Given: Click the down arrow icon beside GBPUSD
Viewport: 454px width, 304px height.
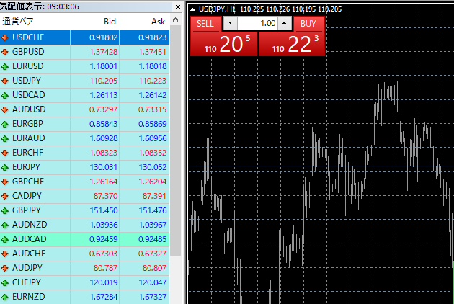Looking at the screenshot, I should click(6, 52).
